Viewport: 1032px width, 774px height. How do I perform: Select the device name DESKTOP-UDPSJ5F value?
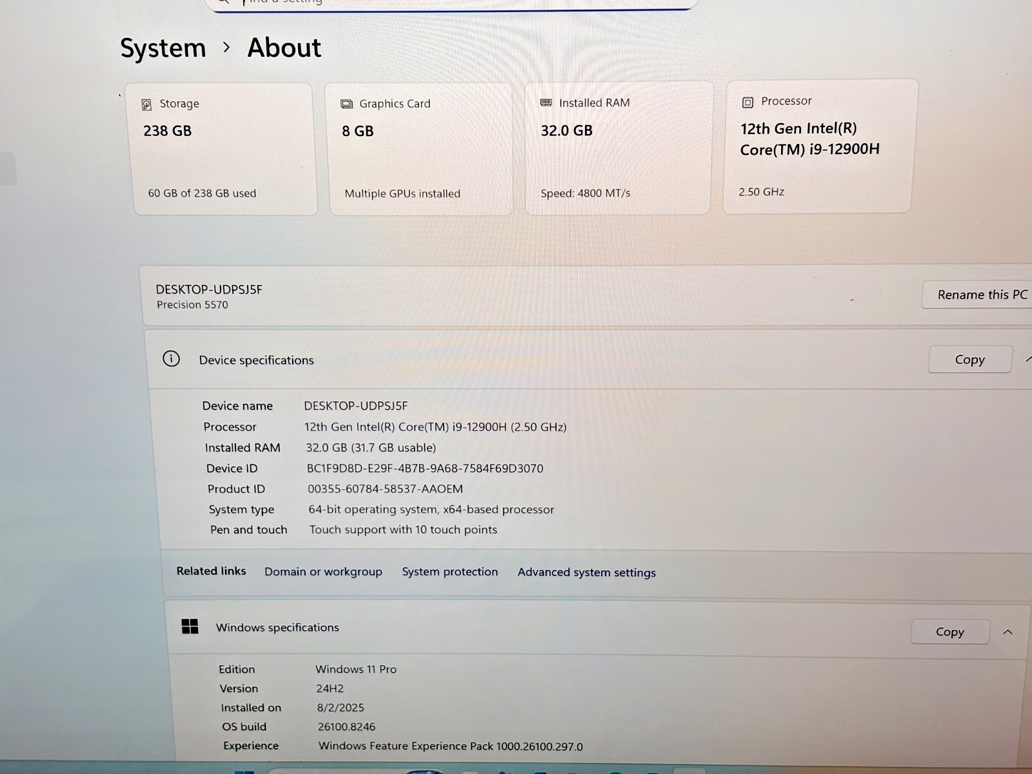tap(356, 406)
